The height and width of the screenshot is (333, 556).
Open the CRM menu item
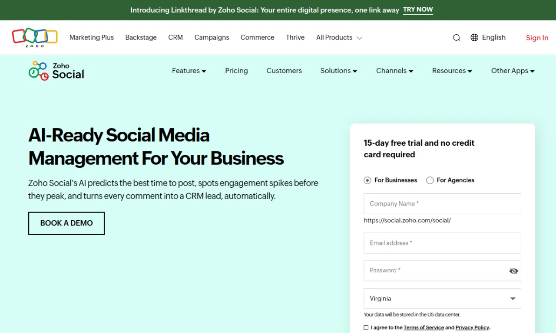[x=175, y=38]
